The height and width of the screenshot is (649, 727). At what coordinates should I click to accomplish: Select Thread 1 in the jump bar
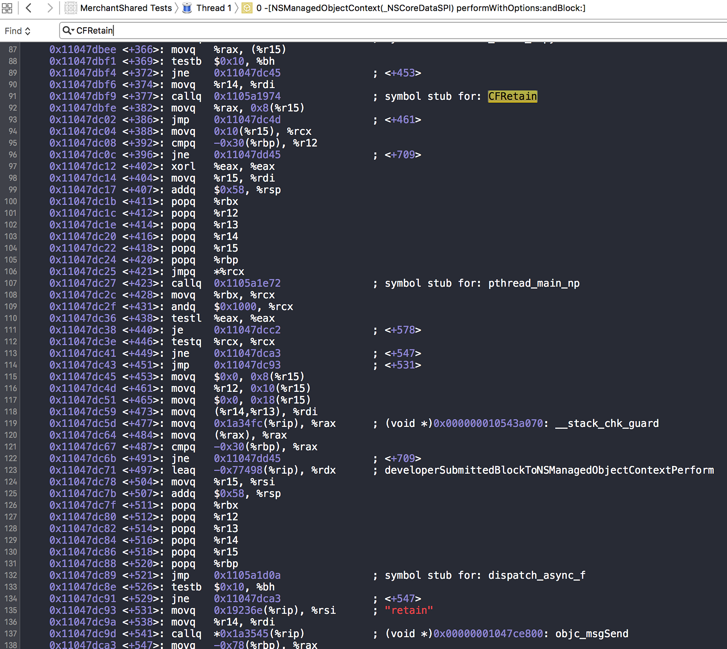tap(214, 8)
